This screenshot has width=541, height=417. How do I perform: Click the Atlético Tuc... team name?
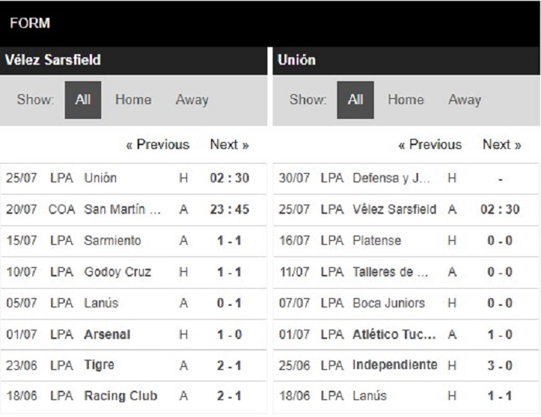click(394, 334)
